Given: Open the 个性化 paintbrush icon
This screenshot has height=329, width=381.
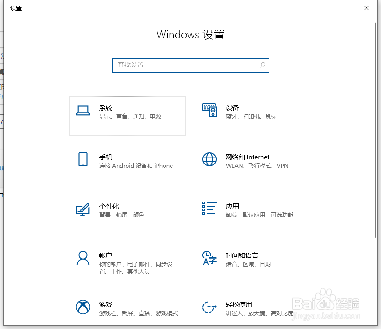Looking at the screenshot, I should pyautogui.click(x=82, y=209).
